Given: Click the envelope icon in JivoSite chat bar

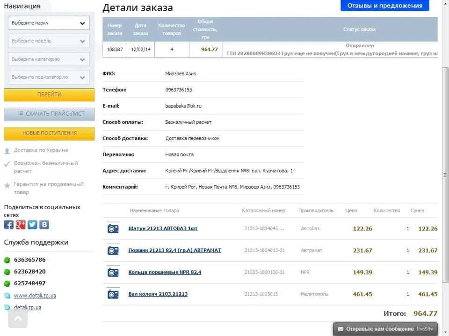Looking at the screenshot, I should click(340, 329).
